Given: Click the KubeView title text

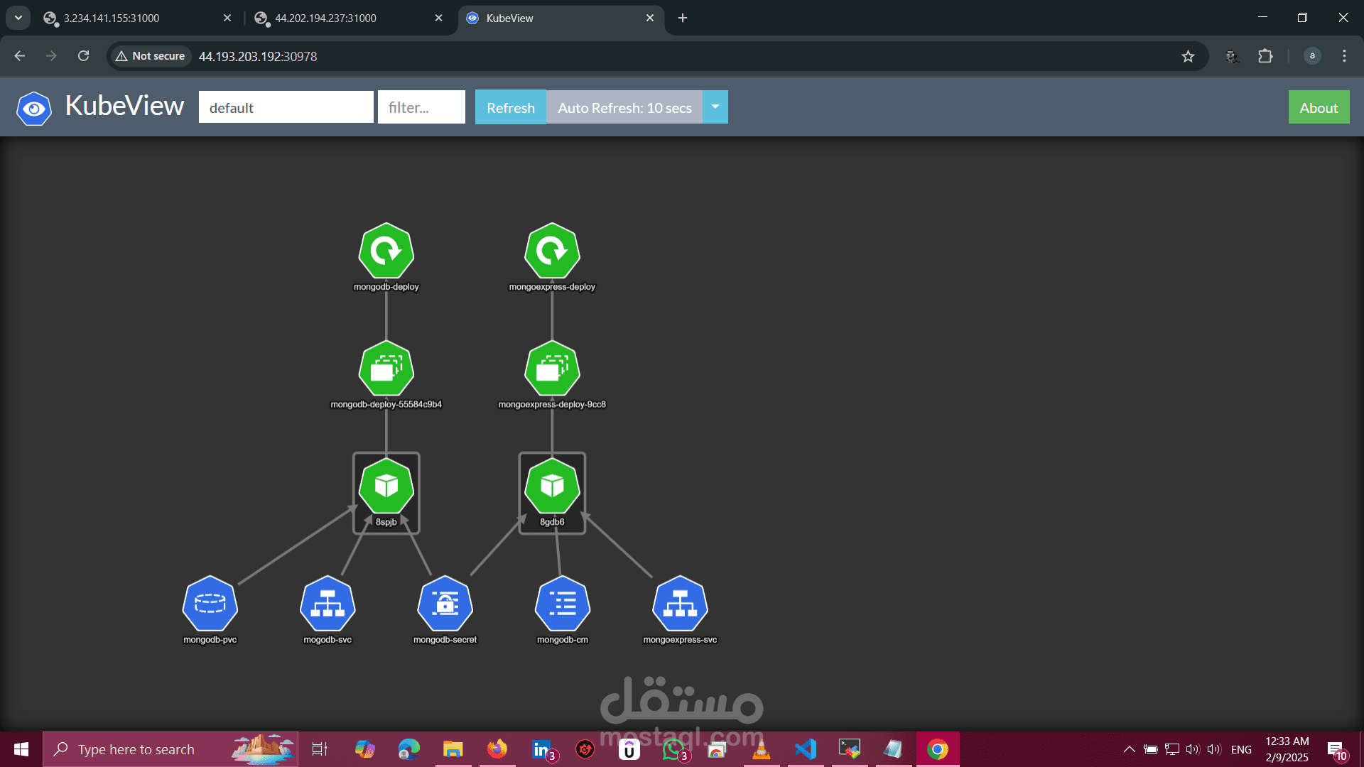Looking at the screenshot, I should tap(124, 106).
